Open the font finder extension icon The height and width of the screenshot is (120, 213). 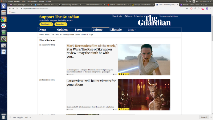tap(198, 9)
